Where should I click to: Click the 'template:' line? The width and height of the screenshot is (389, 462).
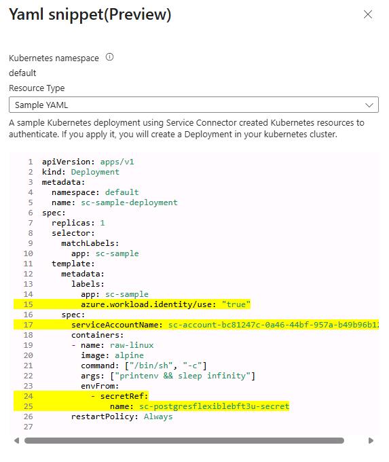(73, 264)
